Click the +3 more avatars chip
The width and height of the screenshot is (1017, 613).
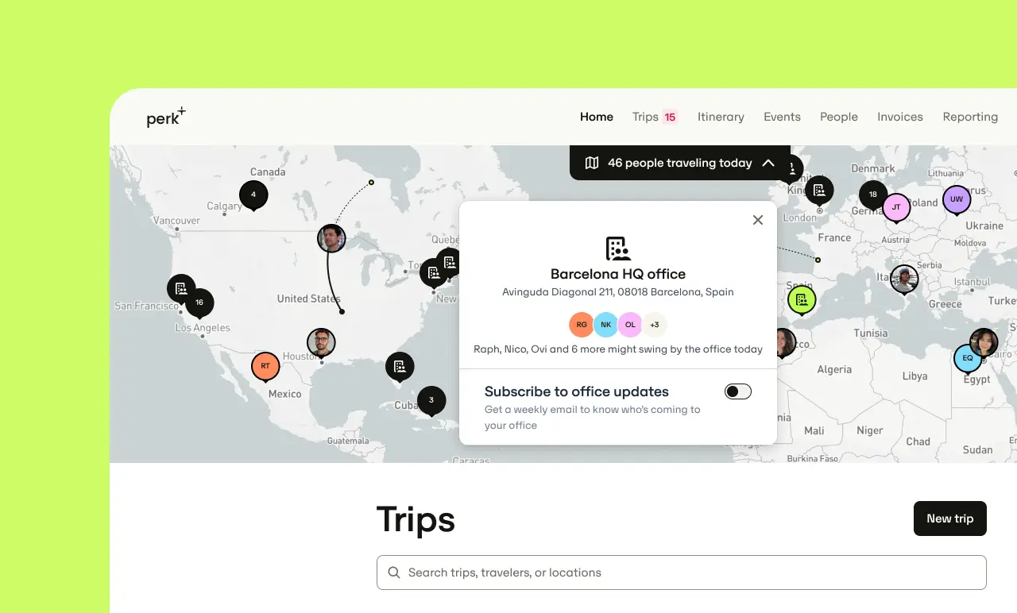pyautogui.click(x=655, y=325)
